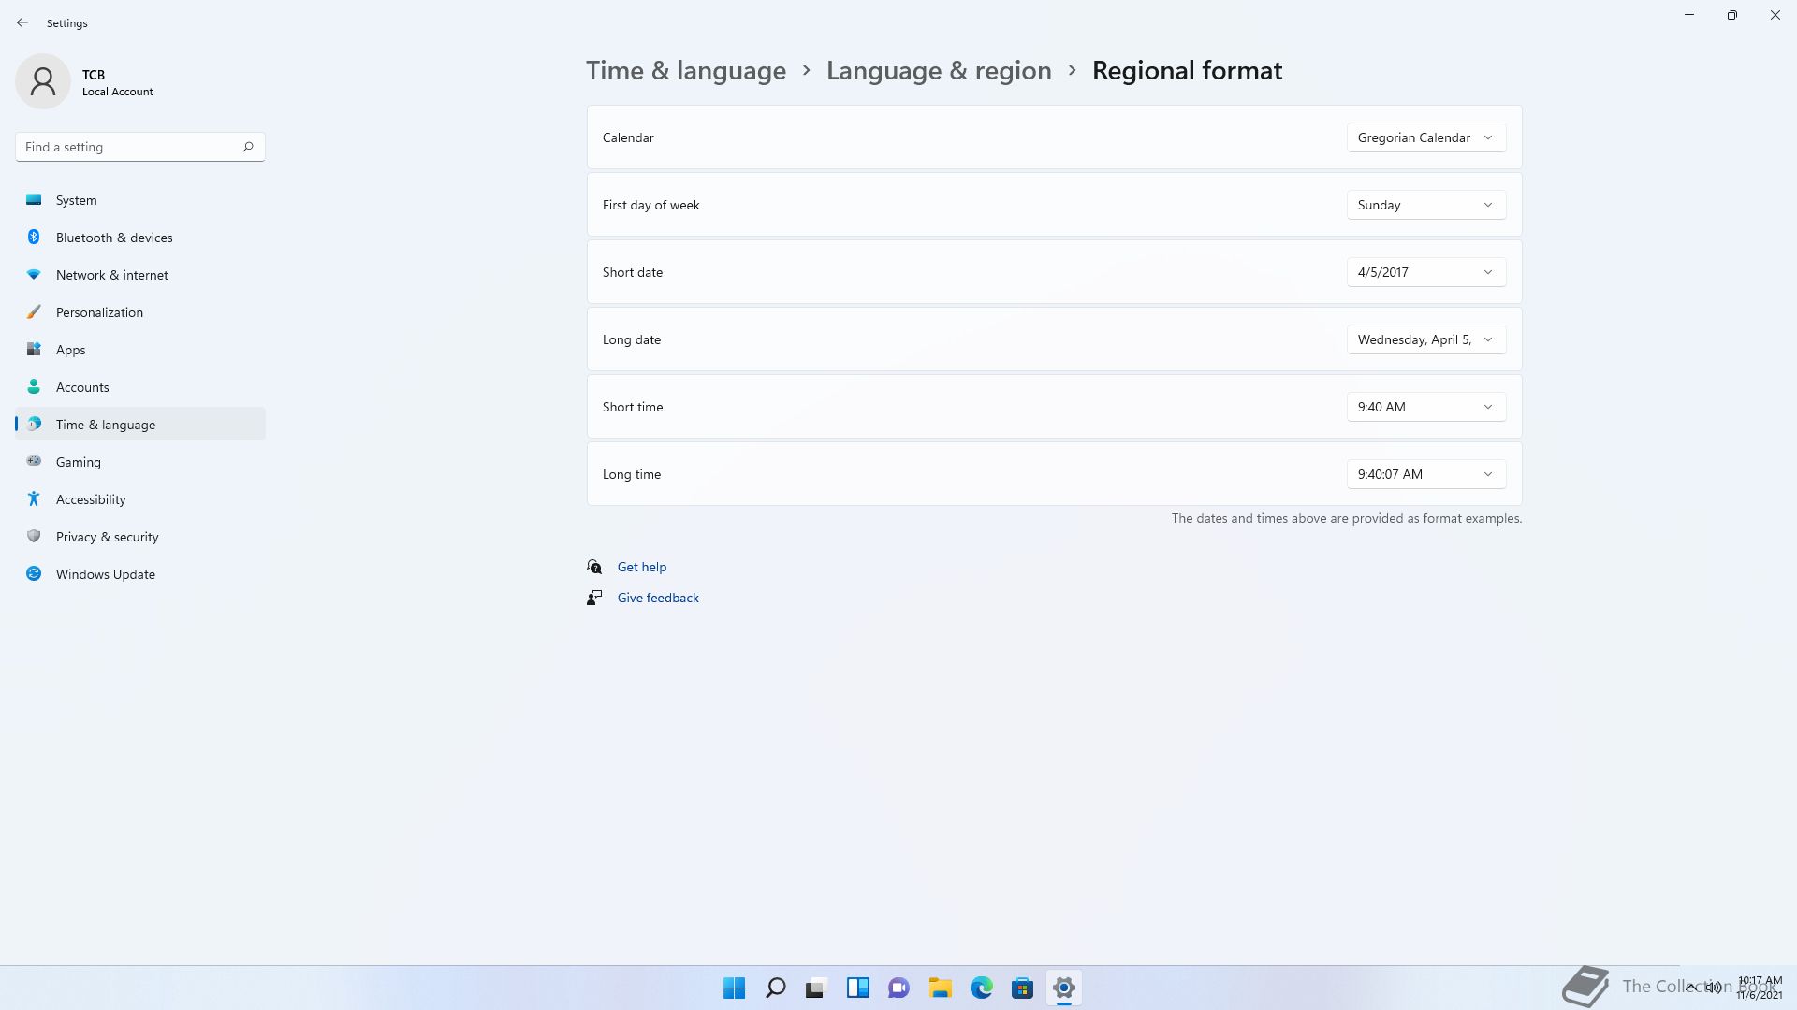Open the Short date format dropdown
The width and height of the screenshot is (1797, 1010).
tap(1426, 272)
